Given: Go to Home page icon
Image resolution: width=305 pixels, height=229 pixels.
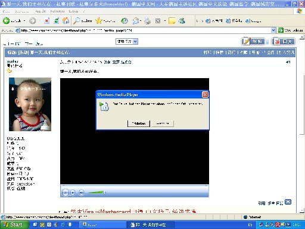Looking at the screenshot, I should [x=66, y=21].
